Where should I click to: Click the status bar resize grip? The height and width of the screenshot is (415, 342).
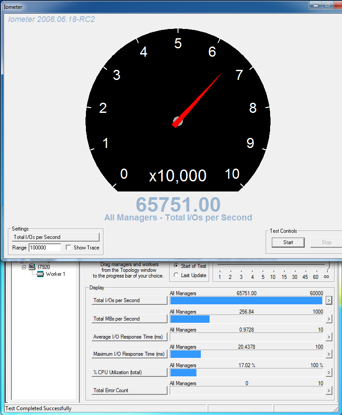tap(336, 409)
